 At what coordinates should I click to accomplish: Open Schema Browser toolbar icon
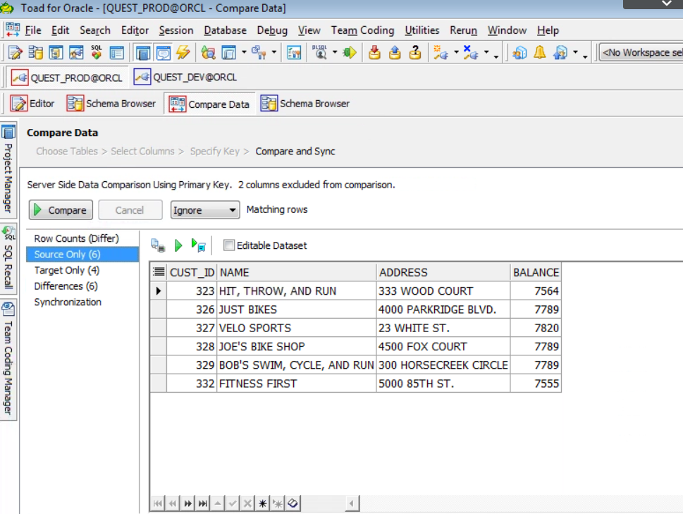pyautogui.click(x=35, y=53)
